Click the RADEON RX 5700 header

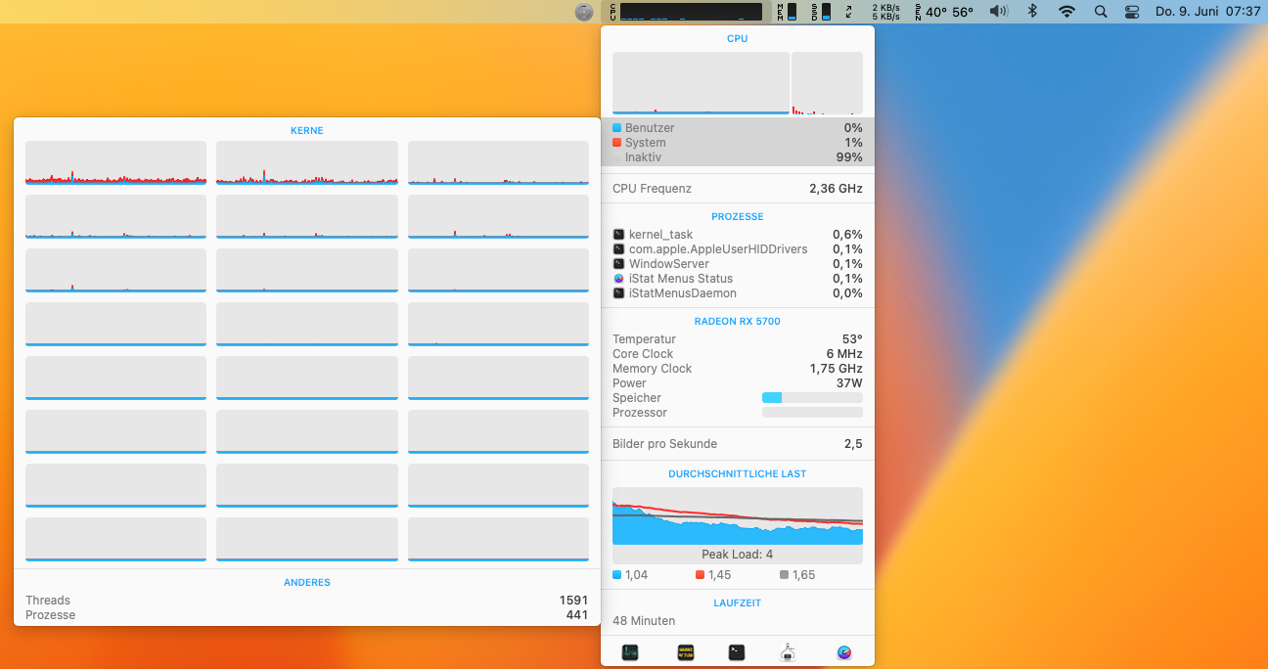tap(738, 322)
